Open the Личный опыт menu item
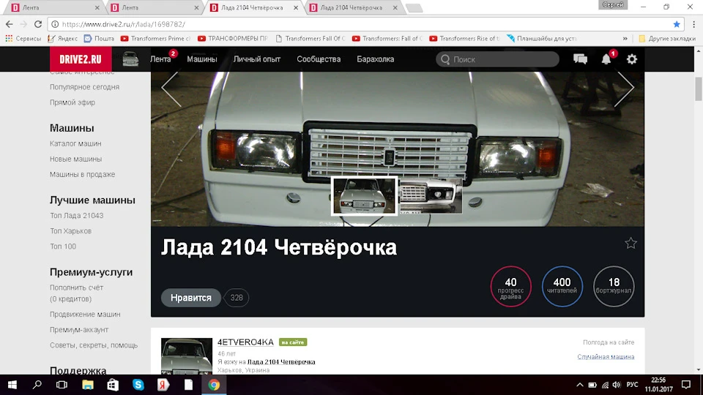 257,59
